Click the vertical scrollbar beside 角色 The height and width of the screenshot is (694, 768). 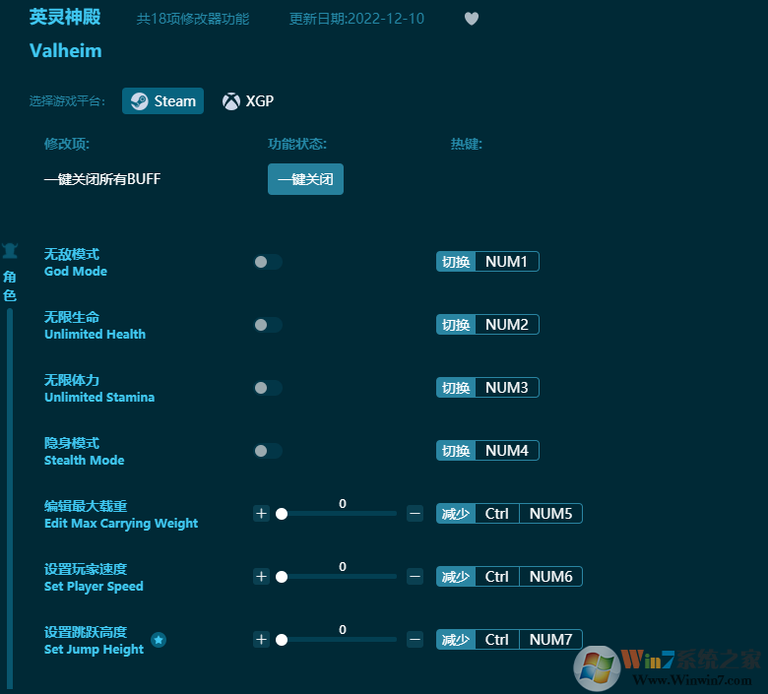pyautogui.click(x=9, y=497)
